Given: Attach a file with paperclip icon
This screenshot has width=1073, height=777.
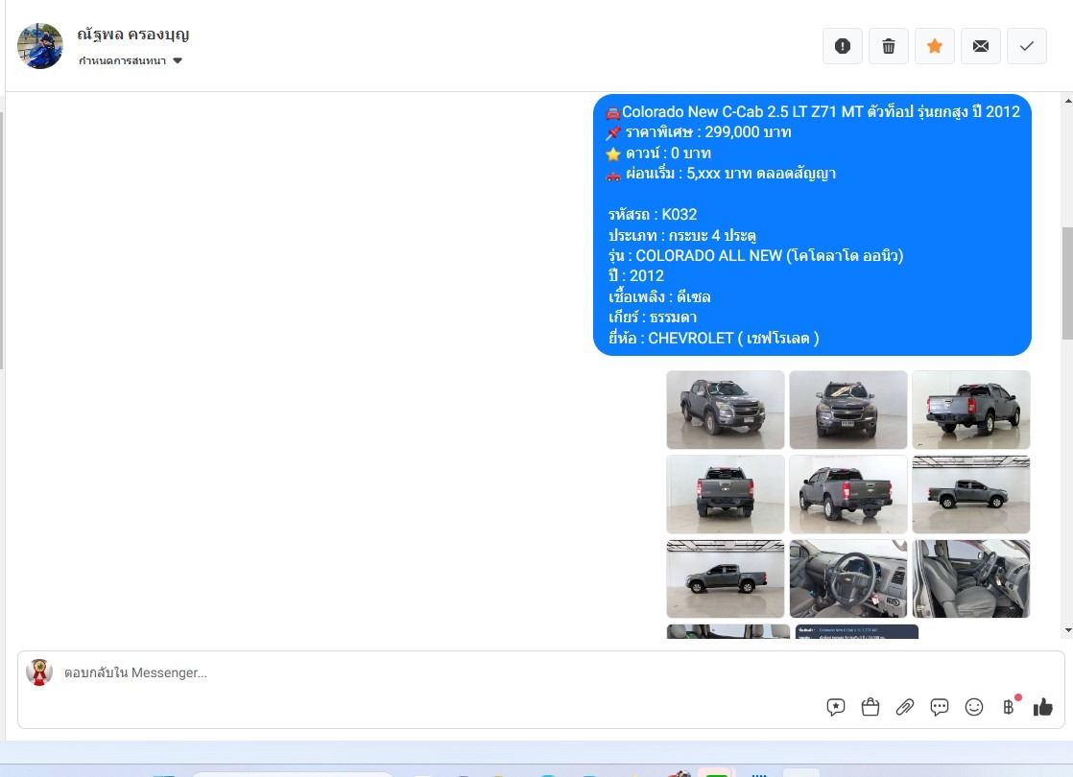Looking at the screenshot, I should (x=905, y=707).
